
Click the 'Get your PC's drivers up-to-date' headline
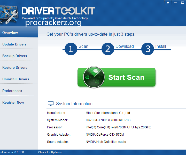[x=91, y=34]
